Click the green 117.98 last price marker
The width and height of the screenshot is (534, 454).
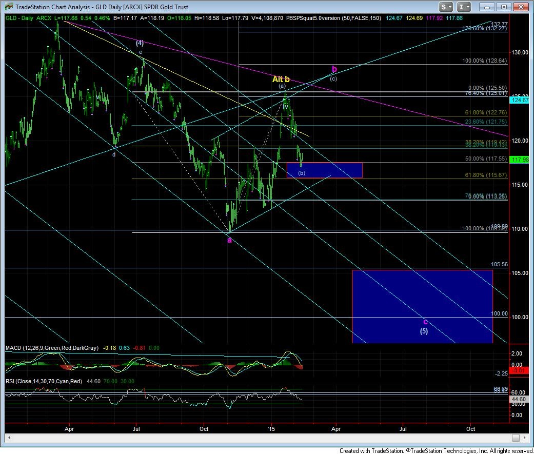519,160
